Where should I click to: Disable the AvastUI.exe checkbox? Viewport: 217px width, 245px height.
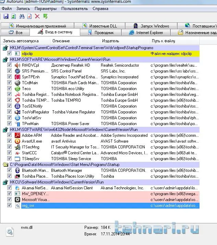tap(9, 141)
